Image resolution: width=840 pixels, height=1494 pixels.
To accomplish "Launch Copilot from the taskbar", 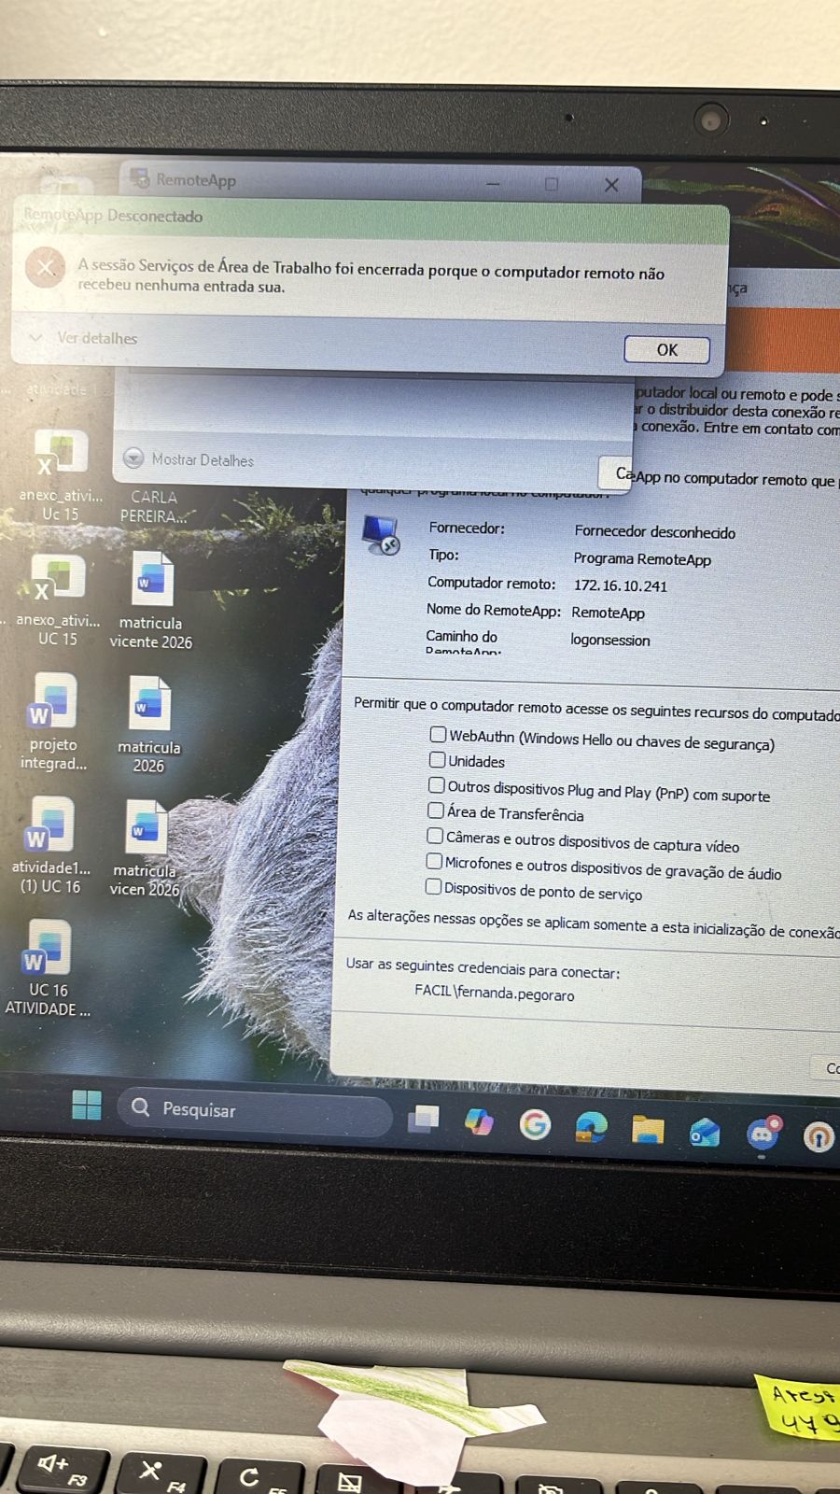I will click(479, 1120).
